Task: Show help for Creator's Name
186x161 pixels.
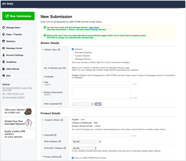Action: tap(62, 120)
